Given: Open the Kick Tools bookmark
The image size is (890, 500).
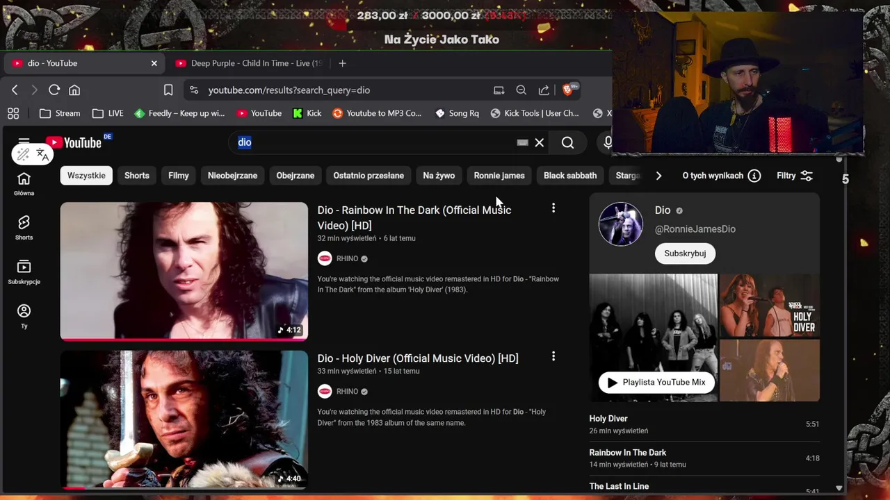Looking at the screenshot, I should coord(535,113).
